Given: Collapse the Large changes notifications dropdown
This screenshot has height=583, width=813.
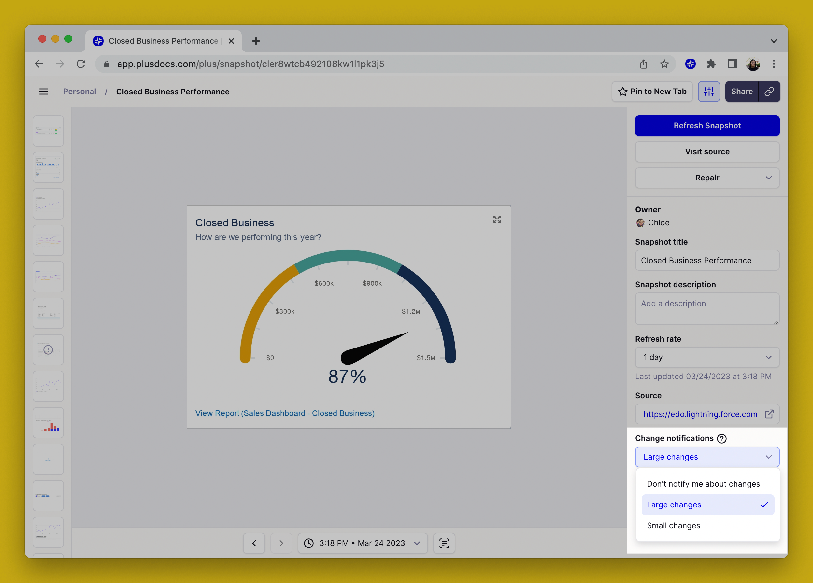Looking at the screenshot, I should 707,457.
